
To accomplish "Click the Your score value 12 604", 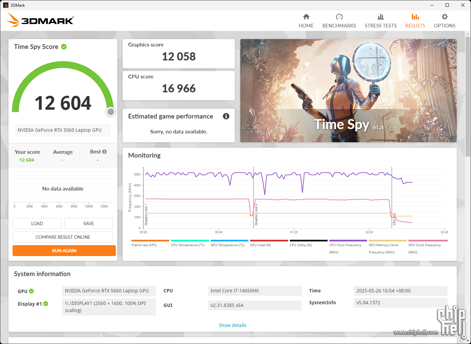I will tap(27, 160).
